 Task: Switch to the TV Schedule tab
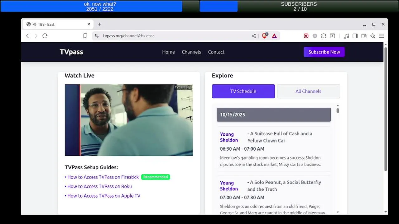(x=243, y=91)
